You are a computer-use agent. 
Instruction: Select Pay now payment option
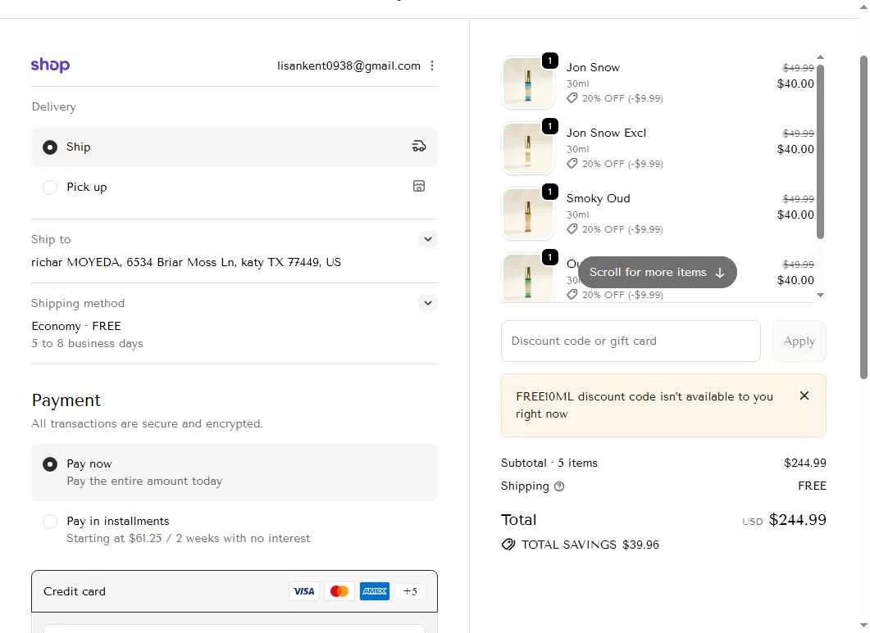pos(234,472)
